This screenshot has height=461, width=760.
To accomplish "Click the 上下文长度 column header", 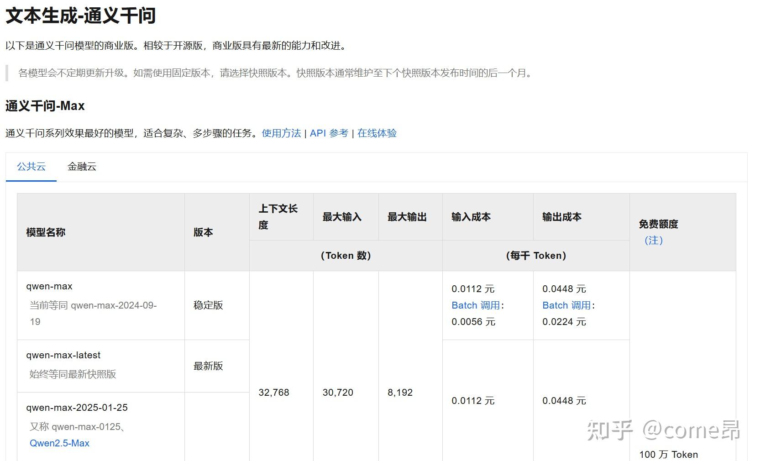I will click(278, 217).
